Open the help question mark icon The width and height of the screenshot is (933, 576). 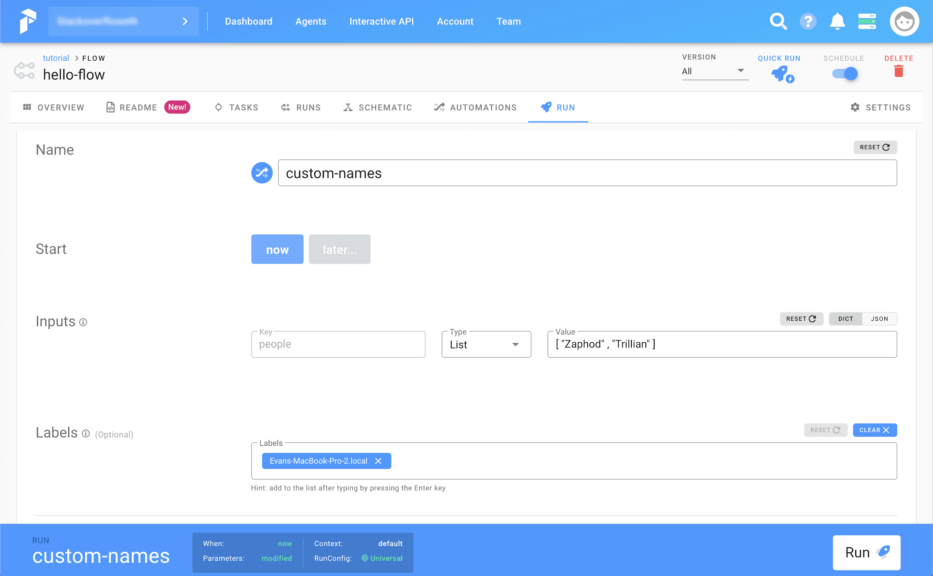(808, 21)
